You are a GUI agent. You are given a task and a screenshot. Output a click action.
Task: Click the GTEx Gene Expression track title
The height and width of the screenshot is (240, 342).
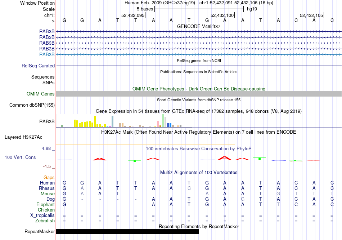(x=199, y=111)
